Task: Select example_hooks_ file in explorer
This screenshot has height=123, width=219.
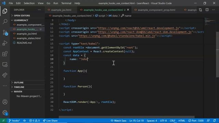Action: click(x=27, y=29)
